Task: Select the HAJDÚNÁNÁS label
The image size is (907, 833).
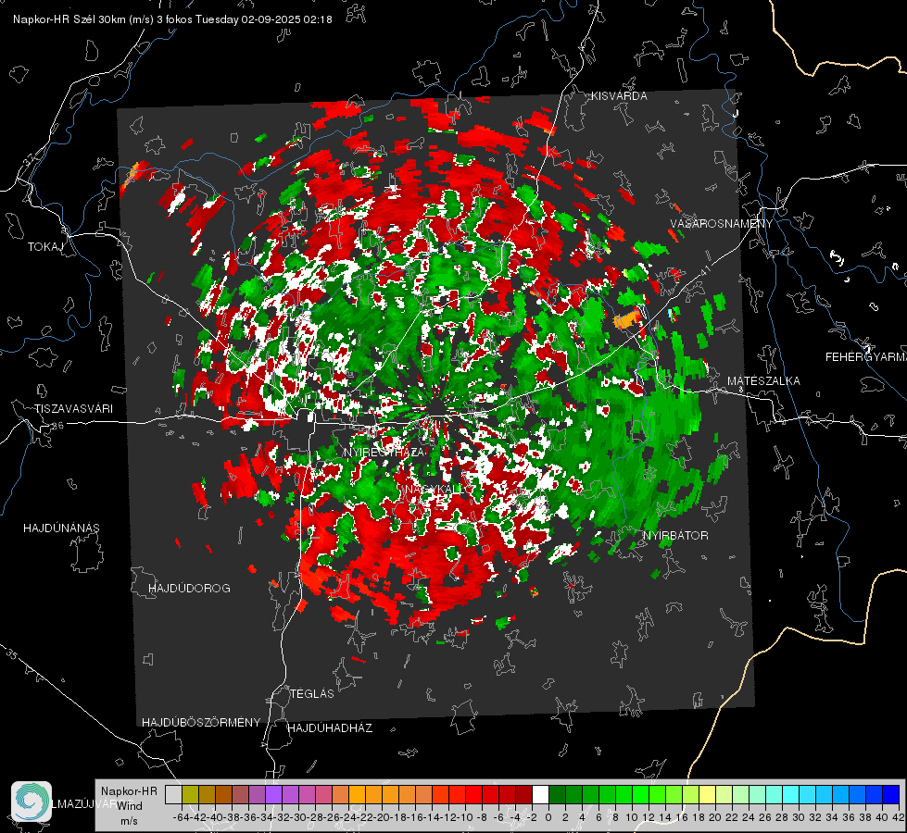Action: (x=61, y=528)
